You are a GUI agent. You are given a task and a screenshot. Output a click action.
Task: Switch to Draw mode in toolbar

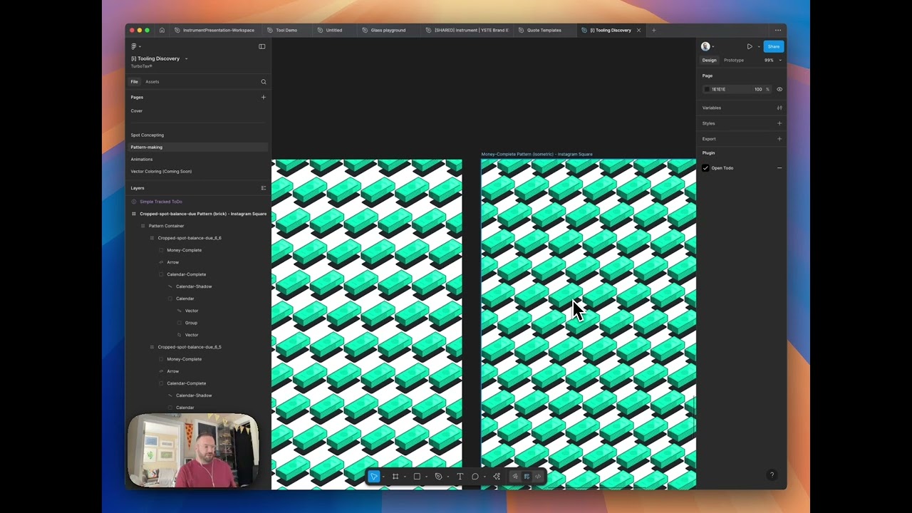coord(515,477)
